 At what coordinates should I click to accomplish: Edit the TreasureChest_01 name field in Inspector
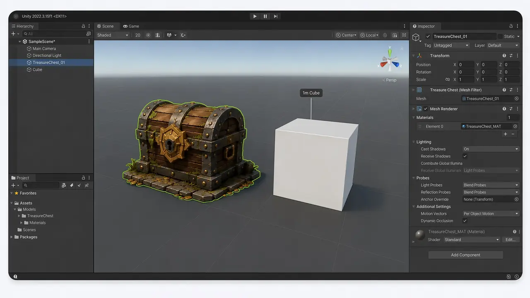tap(464, 36)
